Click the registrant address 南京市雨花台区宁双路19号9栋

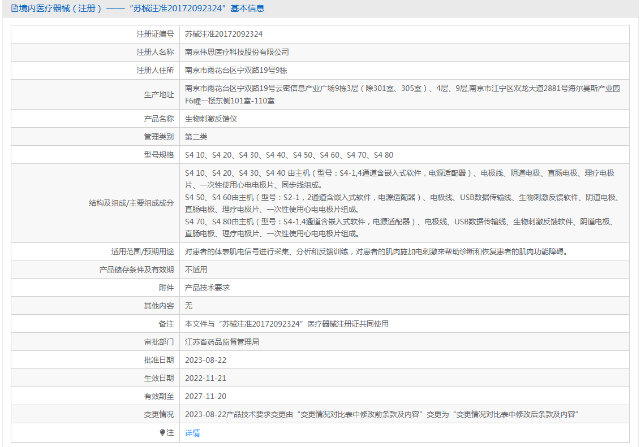[x=236, y=71]
